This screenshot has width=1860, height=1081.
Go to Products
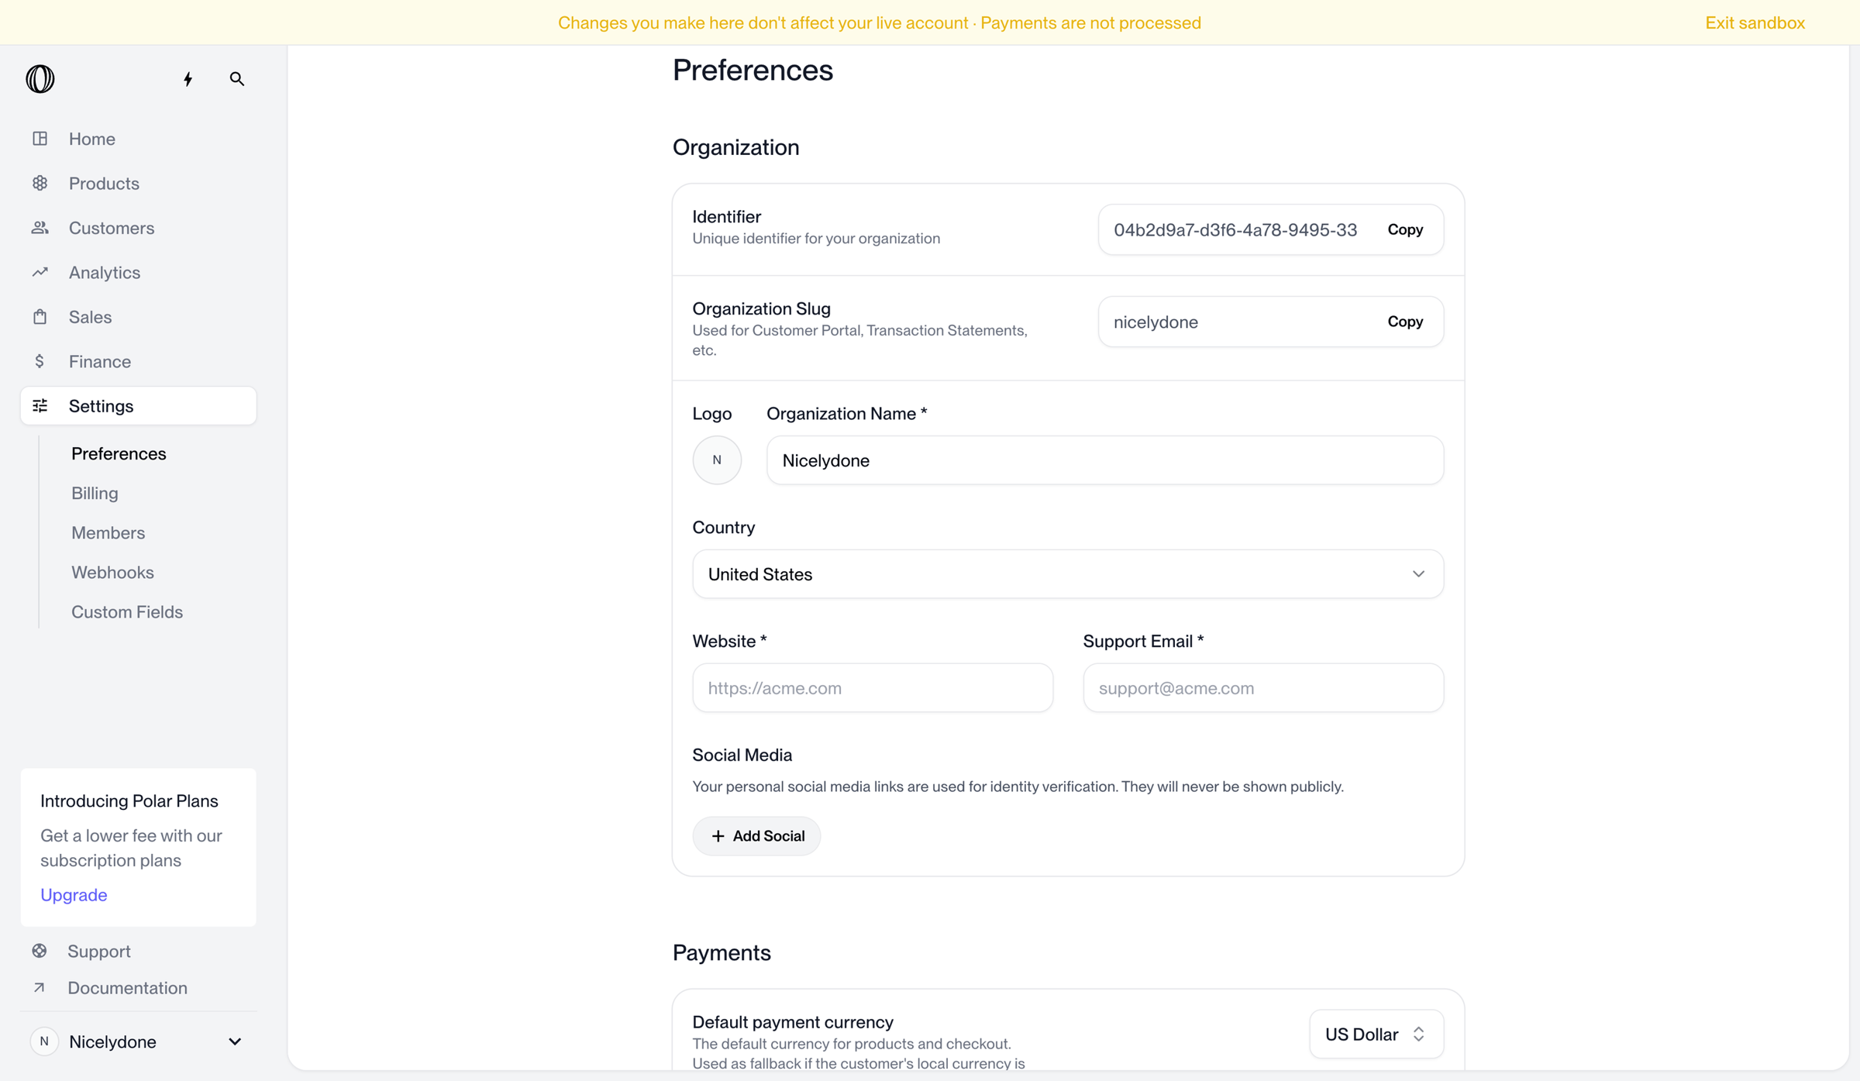(x=139, y=183)
